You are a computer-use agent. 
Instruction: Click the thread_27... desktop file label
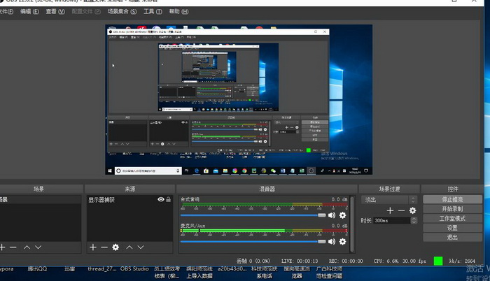pyautogui.click(x=102, y=269)
